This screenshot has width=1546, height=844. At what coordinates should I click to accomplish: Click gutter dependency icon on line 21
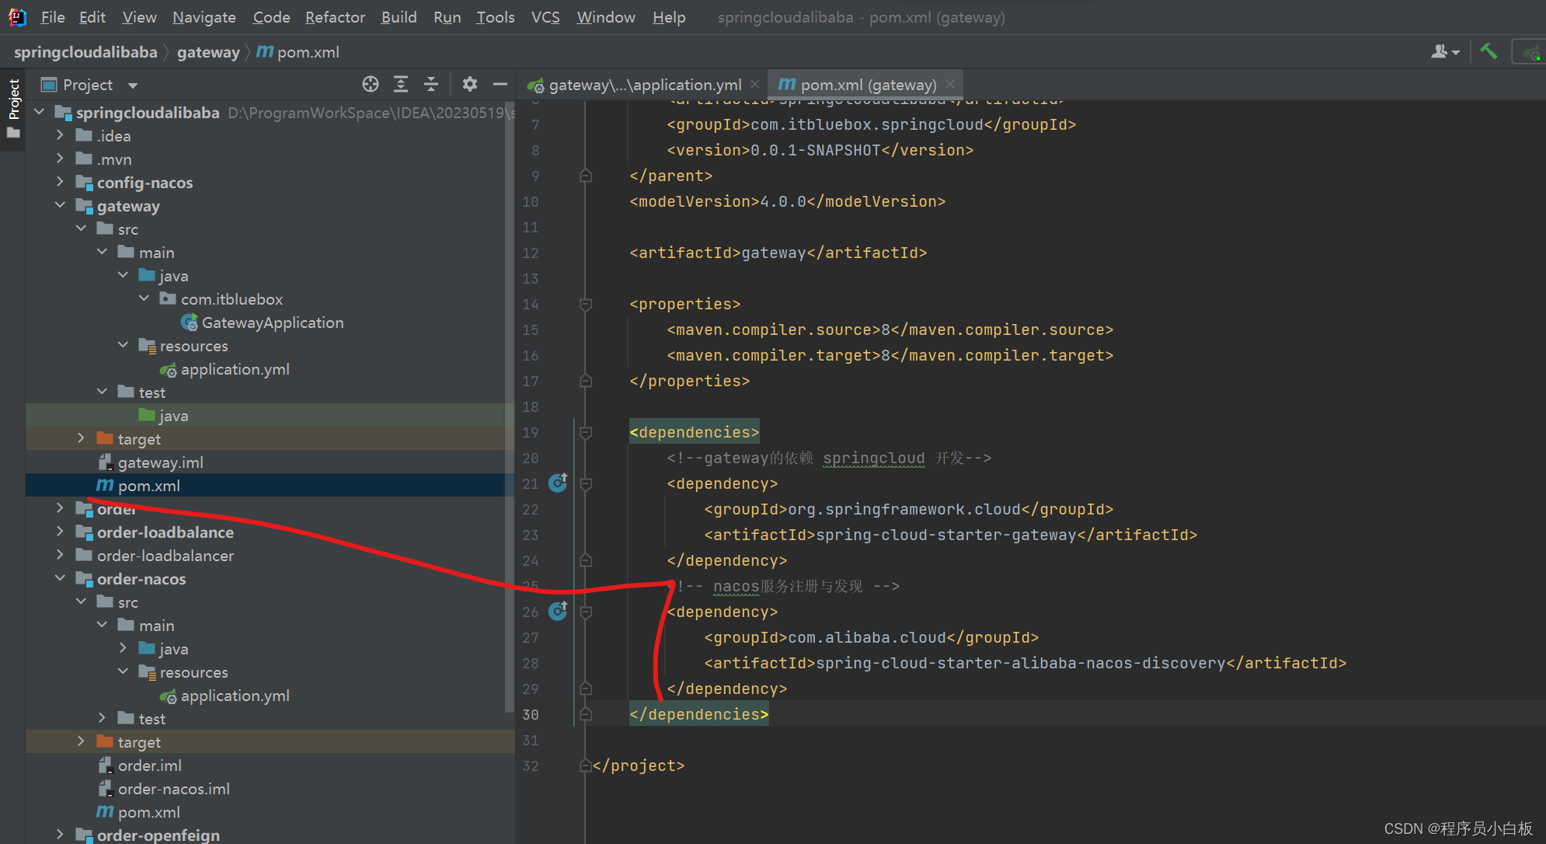pyautogui.click(x=558, y=483)
